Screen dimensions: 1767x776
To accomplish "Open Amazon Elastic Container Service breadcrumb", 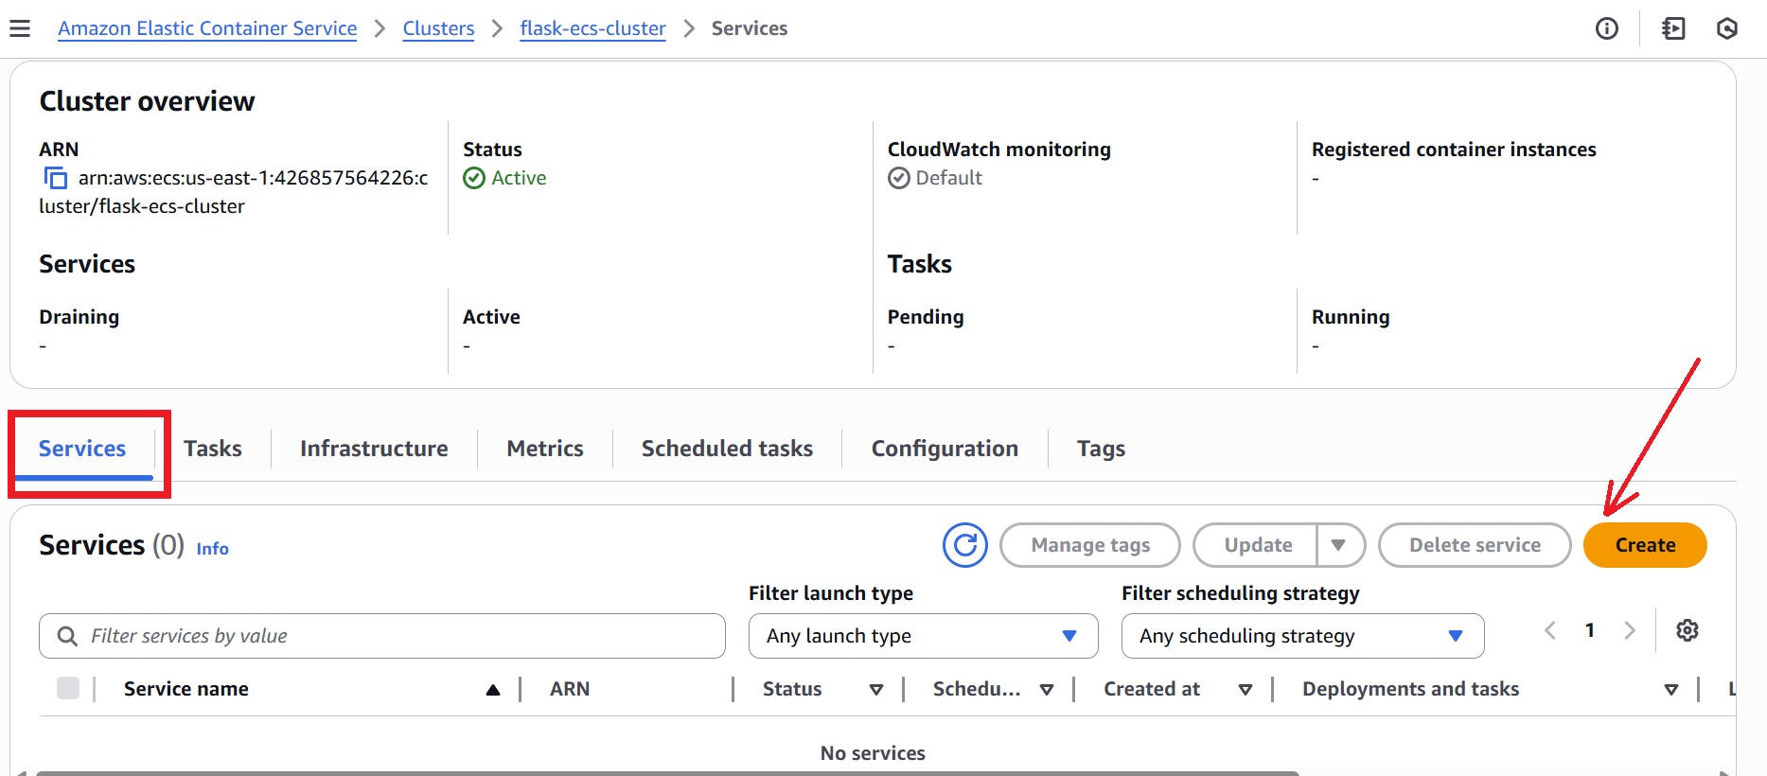I will point(207,28).
